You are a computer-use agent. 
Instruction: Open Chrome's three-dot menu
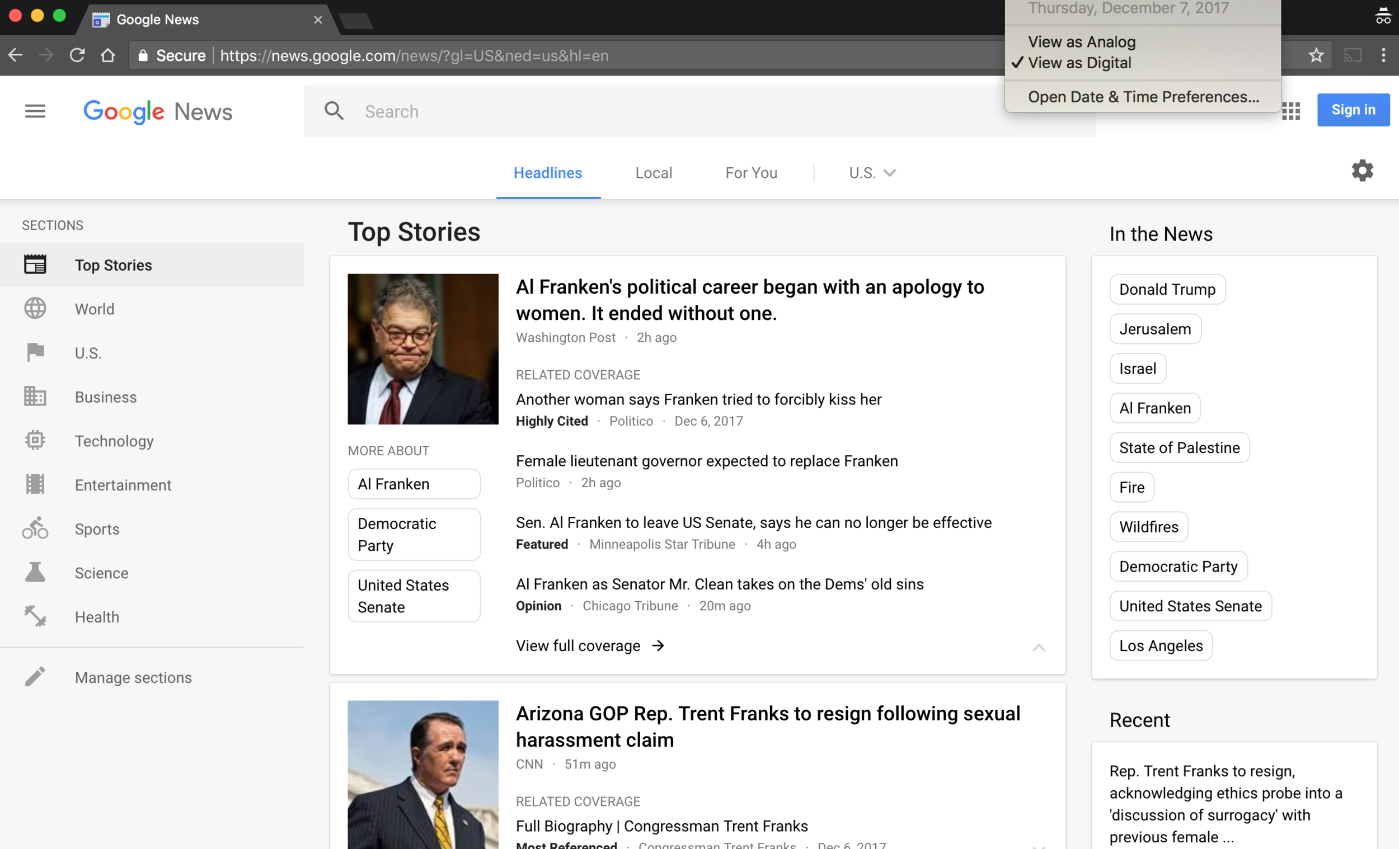1384,55
